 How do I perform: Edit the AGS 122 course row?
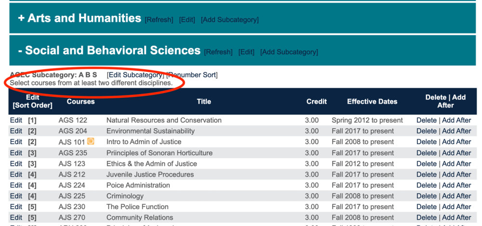point(16,120)
